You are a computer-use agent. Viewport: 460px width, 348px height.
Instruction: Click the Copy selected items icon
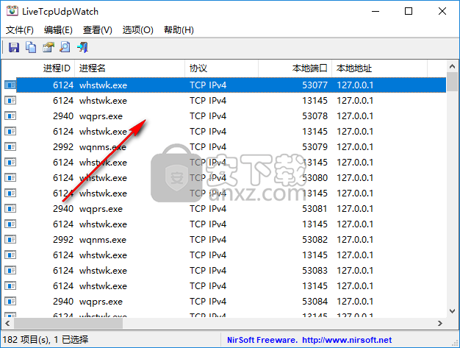(31, 48)
